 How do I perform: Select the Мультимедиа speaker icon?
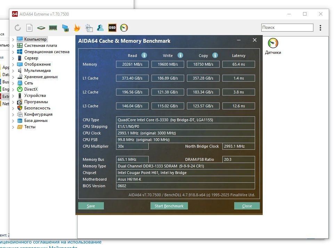[20, 71]
